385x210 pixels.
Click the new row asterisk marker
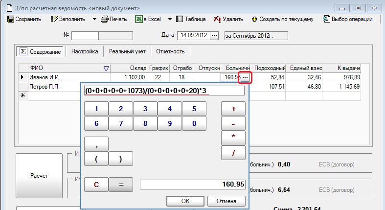23,95
